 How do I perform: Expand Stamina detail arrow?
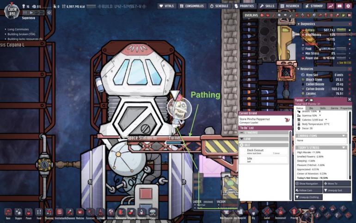click(320, 115)
